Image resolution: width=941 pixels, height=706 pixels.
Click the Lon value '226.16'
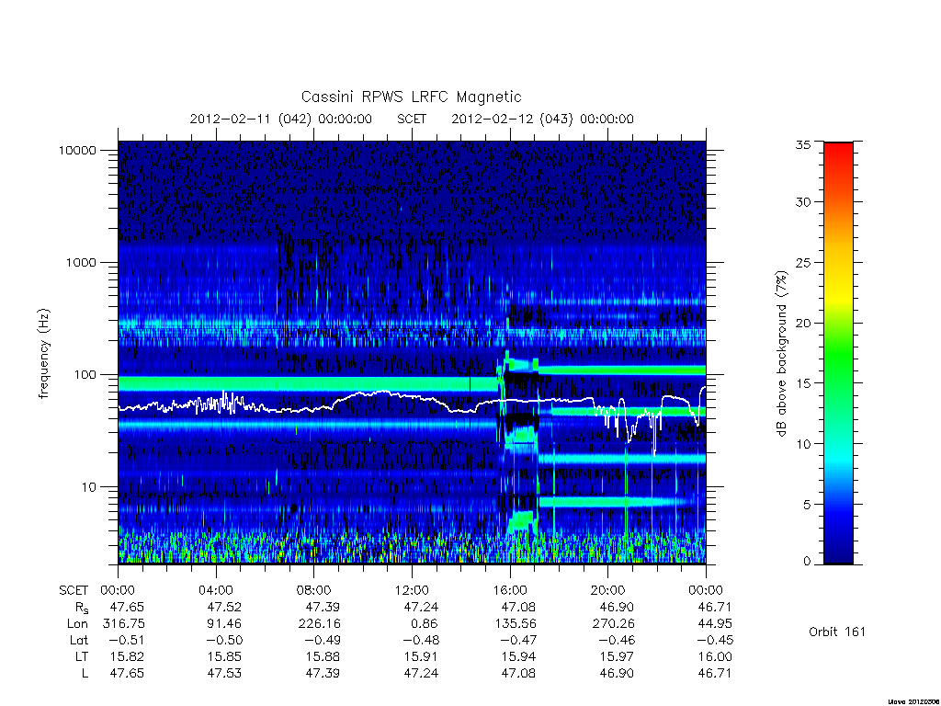tap(319, 624)
